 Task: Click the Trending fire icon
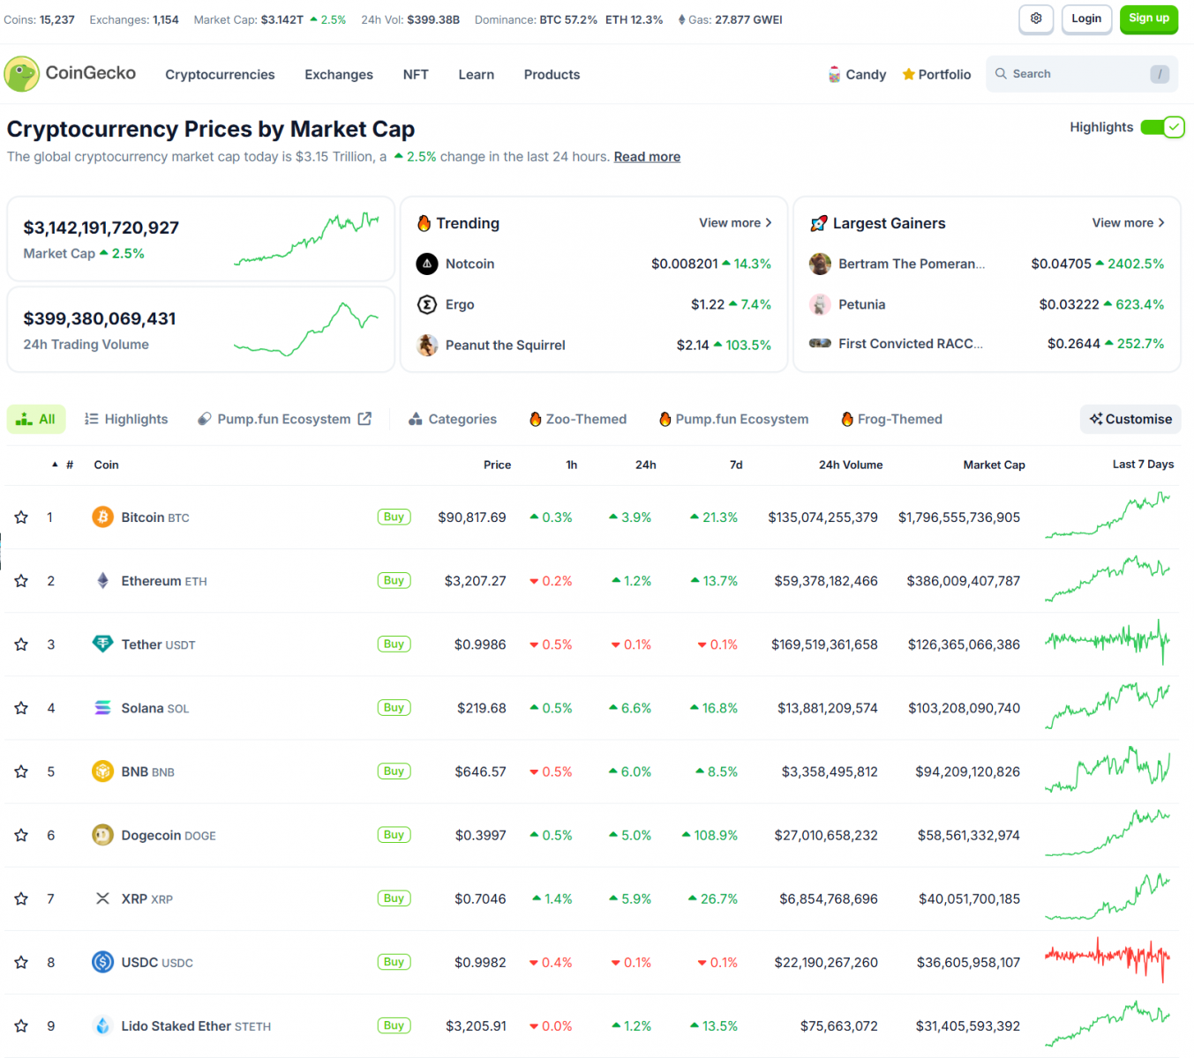(x=424, y=223)
